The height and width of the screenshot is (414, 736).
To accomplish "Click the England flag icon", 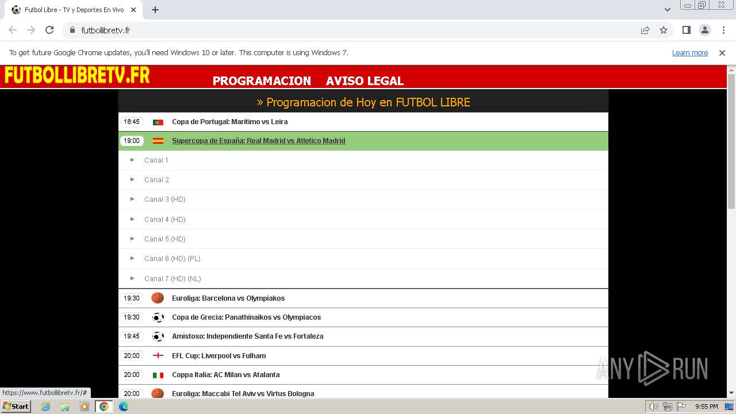I will click(158, 356).
